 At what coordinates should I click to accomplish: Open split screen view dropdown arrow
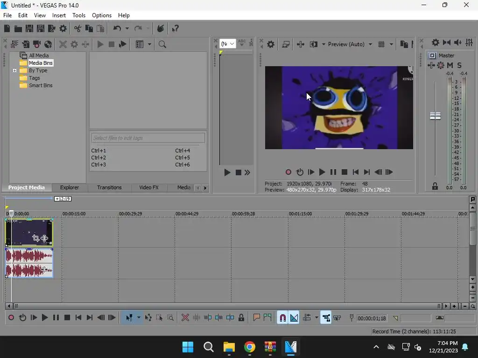(x=323, y=44)
